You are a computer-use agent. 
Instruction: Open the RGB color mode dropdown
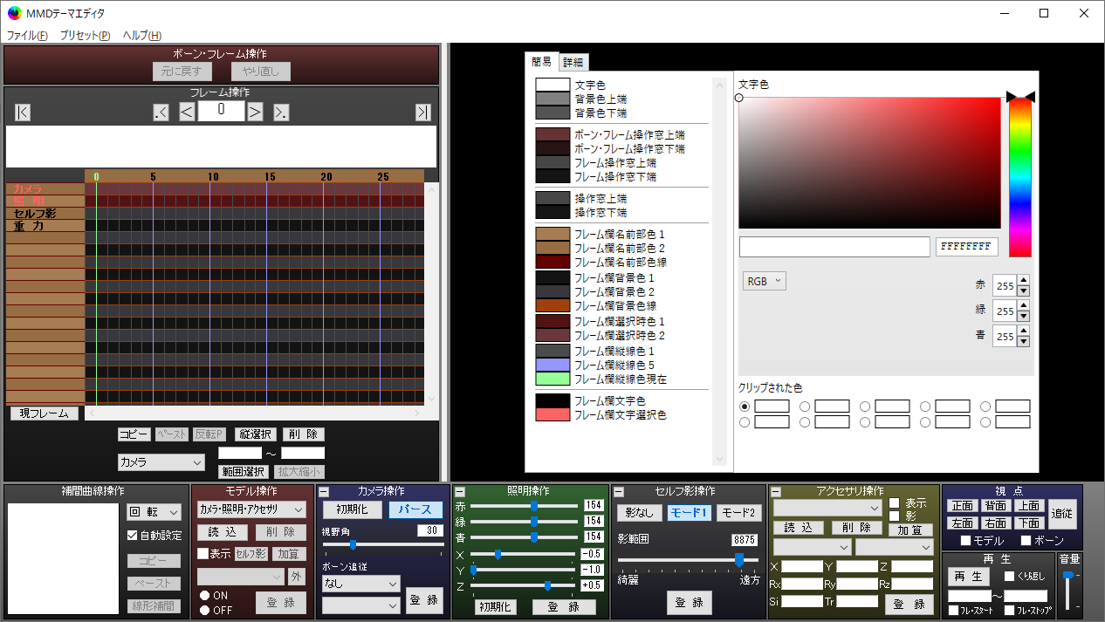pos(764,281)
